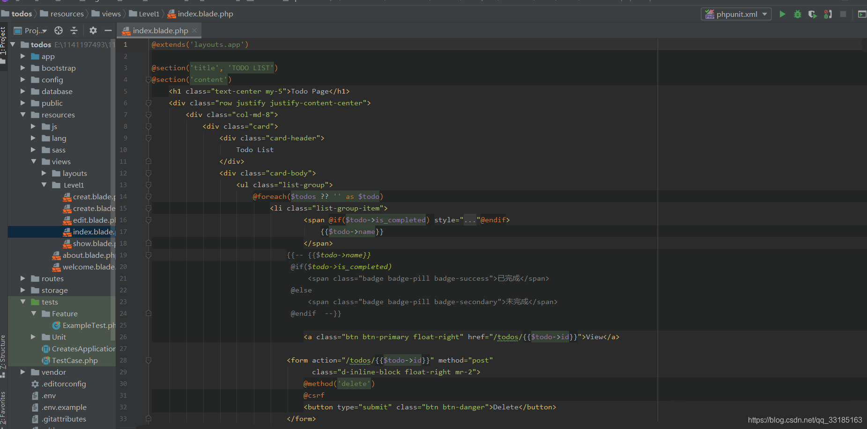
Task: Close the index.blade.php editor tab
Action: [194, 30]
